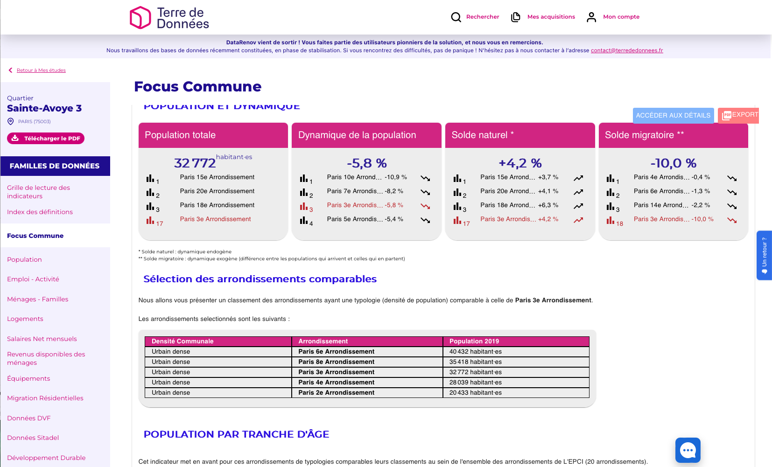Go to the Population section in sidebar

pyautogui.click(x=24, y=259)
